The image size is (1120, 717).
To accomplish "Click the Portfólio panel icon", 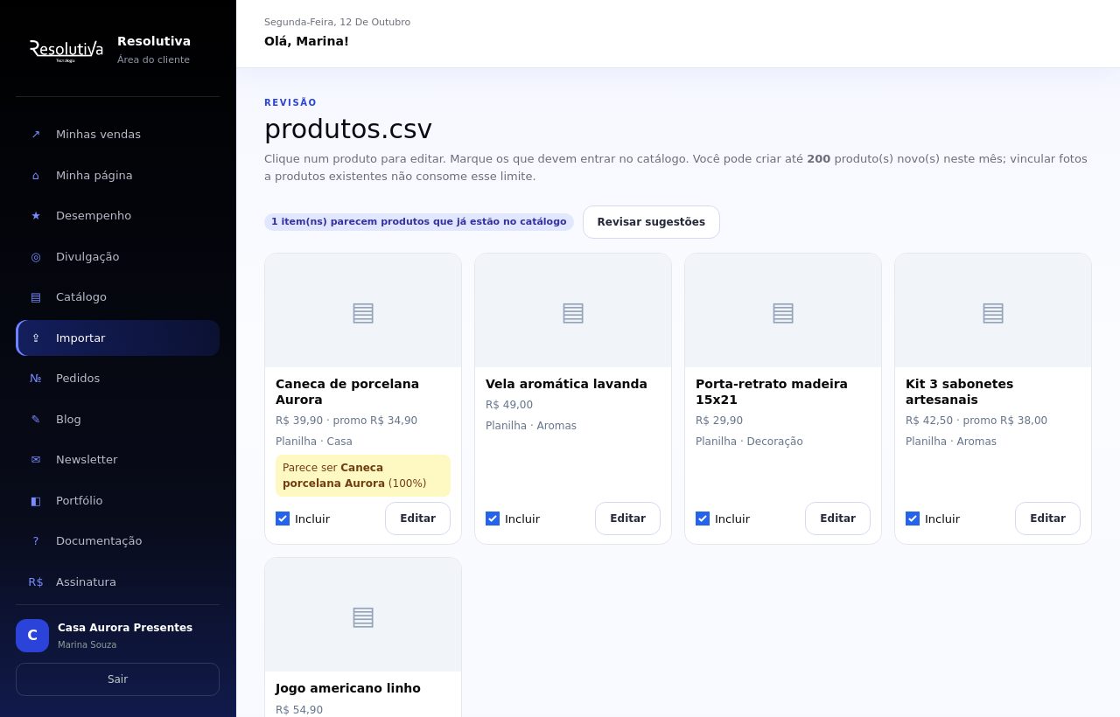I will click(36, 501).
